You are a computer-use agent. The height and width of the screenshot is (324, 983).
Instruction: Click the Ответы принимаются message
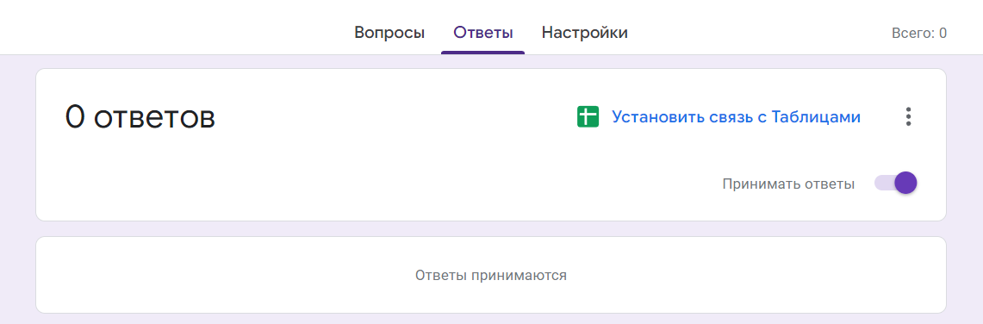click(x=491, y=275)
